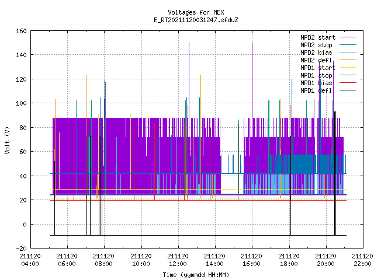Click the 40 tick label on the y-axis
Image resolution: width=374 pixels, height=280 pixels.
[x=23, y=176]
